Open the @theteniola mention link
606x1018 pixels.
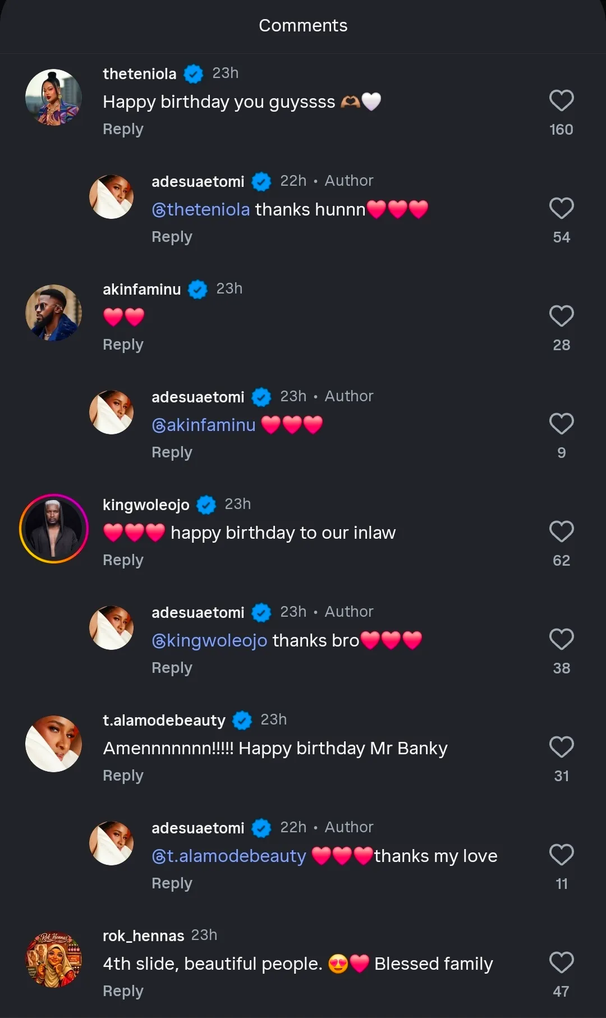click(x=201, y=209)
